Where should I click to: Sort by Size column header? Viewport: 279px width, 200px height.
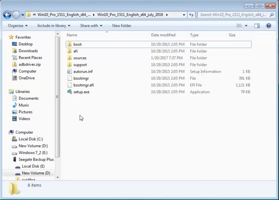click(x=232, y=35)
